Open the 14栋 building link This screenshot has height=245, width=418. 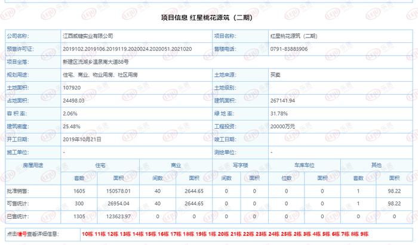click(138, 234)
